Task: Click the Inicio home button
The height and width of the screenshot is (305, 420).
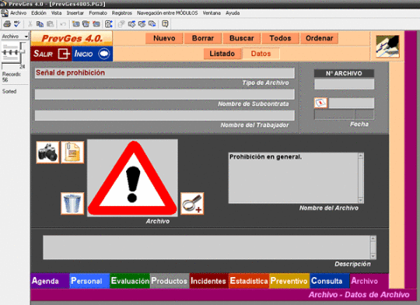Action: tap(92, 54)
